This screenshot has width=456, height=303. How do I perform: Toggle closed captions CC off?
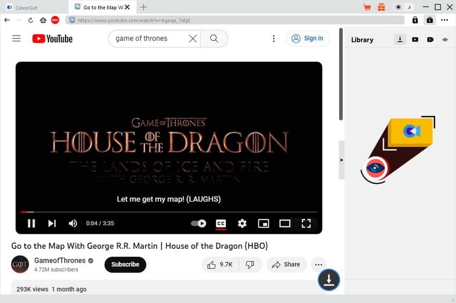(220, 223)
